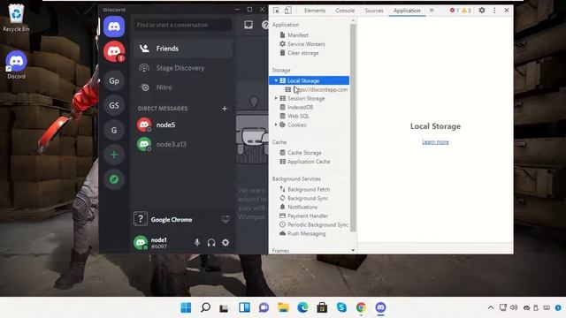Deafen with the headphones icon
566x318 pixels.
pyautogui.click(x=211, y=243)
